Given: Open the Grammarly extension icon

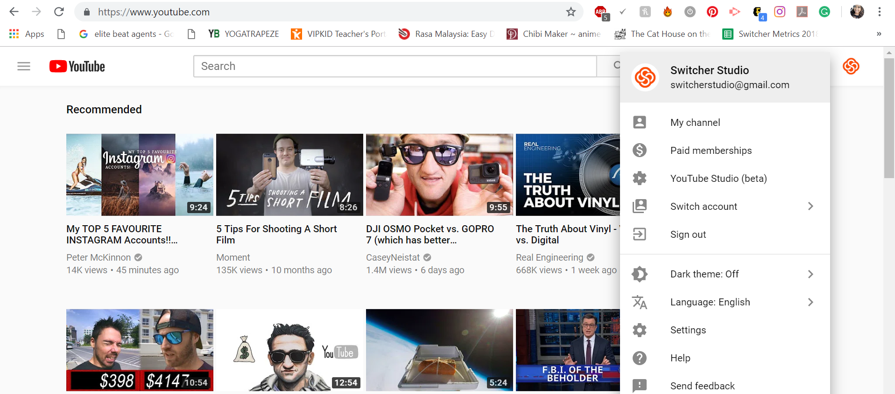Looking at the screenshot, I should (824, 12).
